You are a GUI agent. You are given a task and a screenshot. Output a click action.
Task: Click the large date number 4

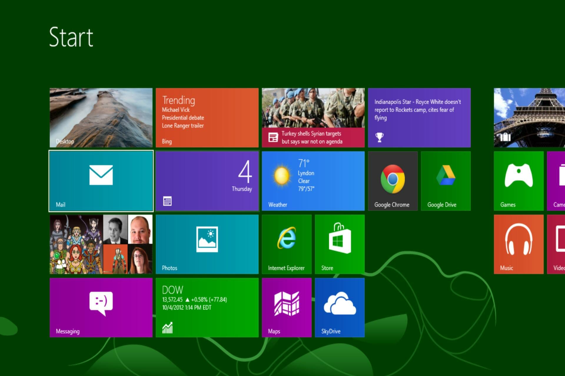tap(245, 172)
